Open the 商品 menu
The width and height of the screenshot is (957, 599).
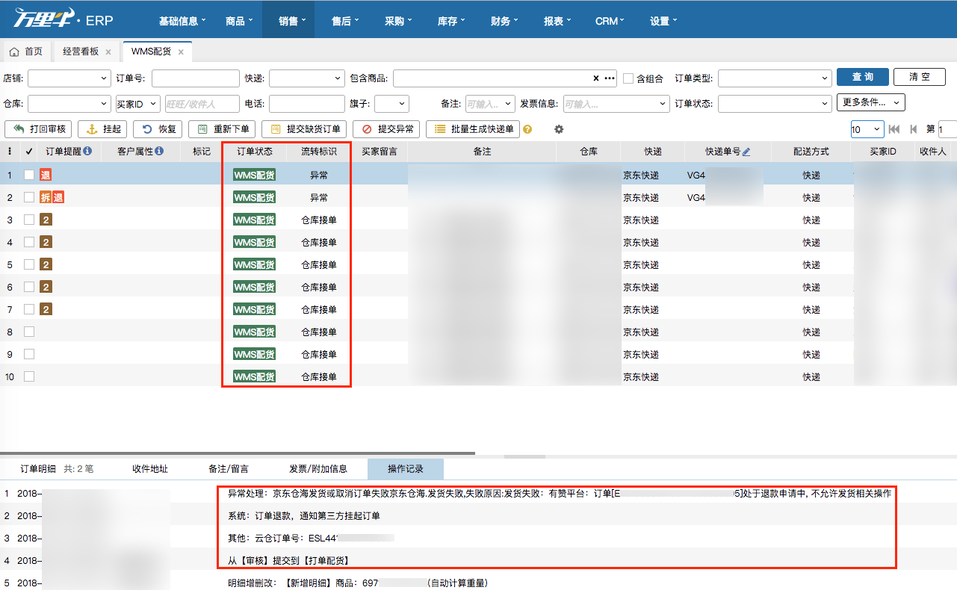coord(239,21)
